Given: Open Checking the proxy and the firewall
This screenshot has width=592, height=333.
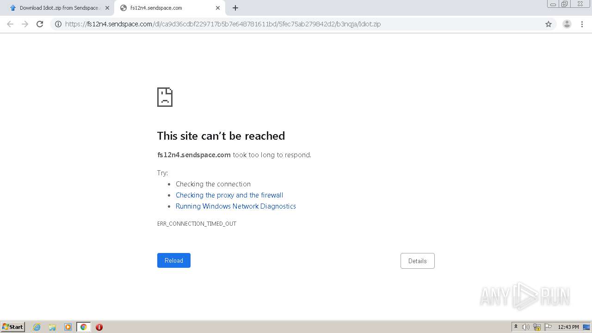Looking at the screenshot, I should [229, 195].
